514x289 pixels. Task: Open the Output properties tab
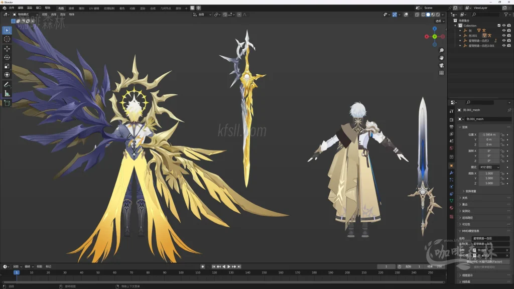click(451, 127)
